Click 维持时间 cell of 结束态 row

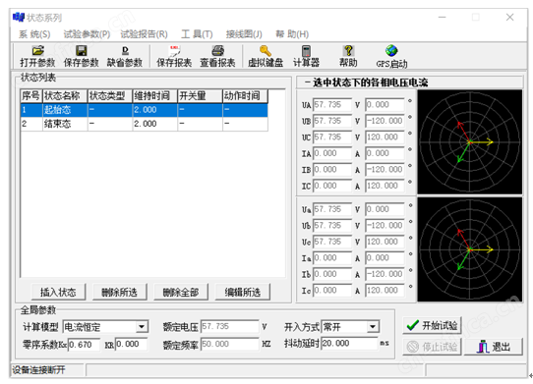click(154, 124)
